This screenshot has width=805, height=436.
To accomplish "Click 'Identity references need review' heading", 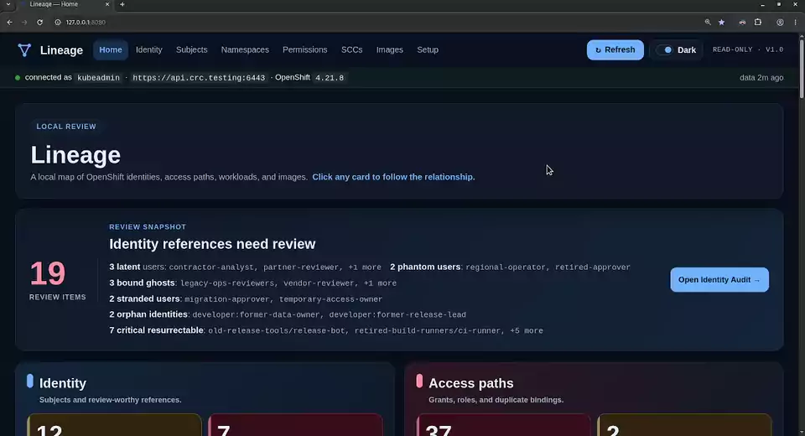I will tap(212, 244).
